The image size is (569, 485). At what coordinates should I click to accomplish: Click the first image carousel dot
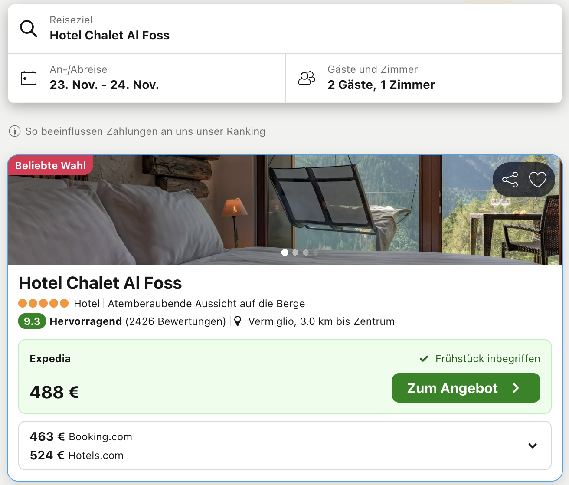tap(285, 252)
